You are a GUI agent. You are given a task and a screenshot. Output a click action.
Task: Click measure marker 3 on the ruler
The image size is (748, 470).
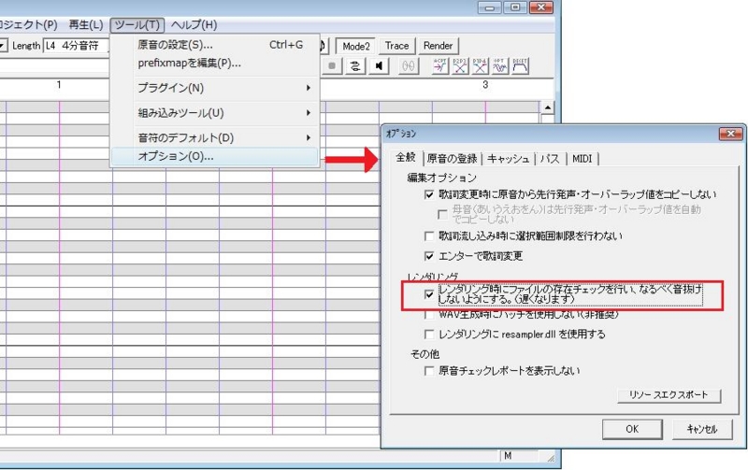[485, 85]
